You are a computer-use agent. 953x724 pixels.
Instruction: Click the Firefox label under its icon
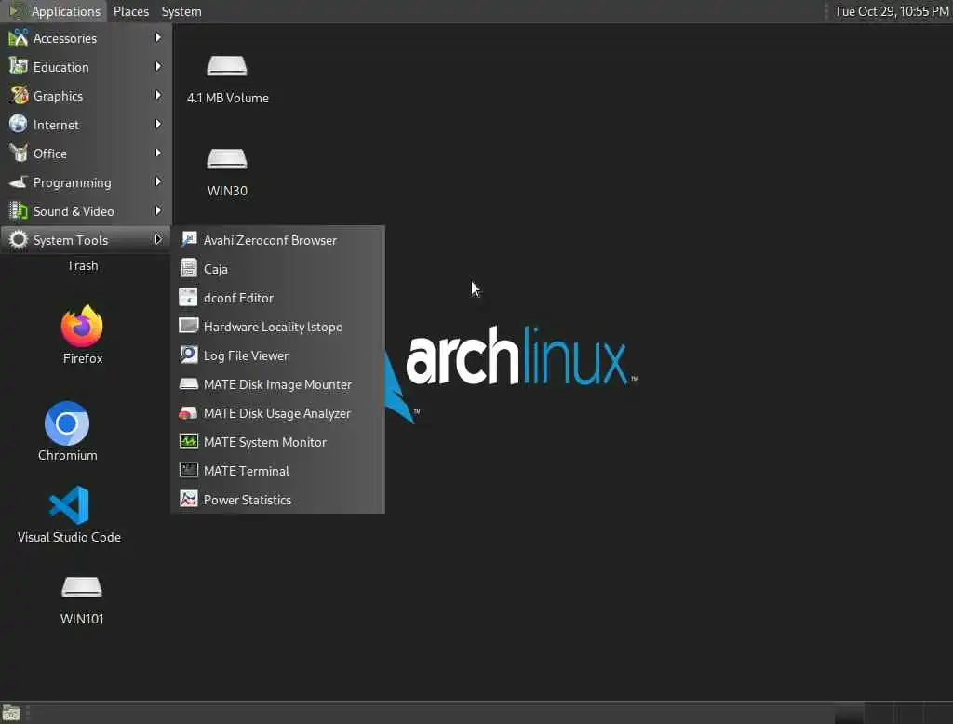83,358
